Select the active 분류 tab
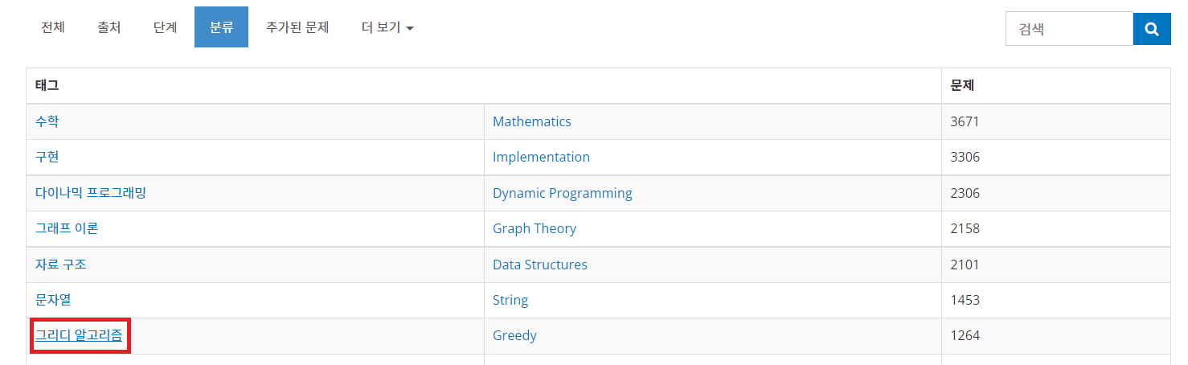Screen dimensions: 1188x365 (221, 27)
